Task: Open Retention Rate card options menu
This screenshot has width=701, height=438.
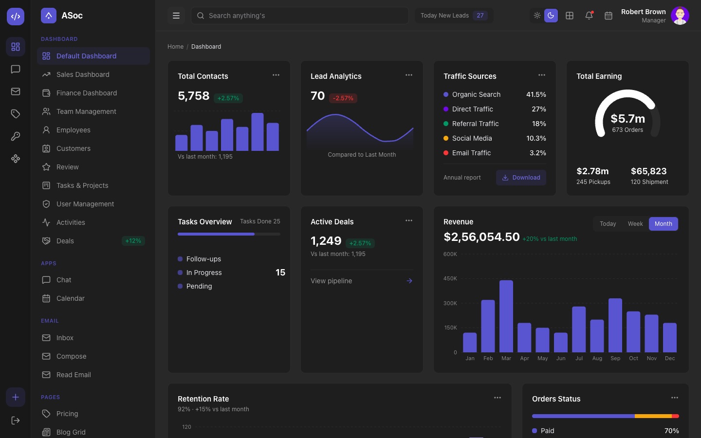Action: pyautogui.click(x=498, y=398)
